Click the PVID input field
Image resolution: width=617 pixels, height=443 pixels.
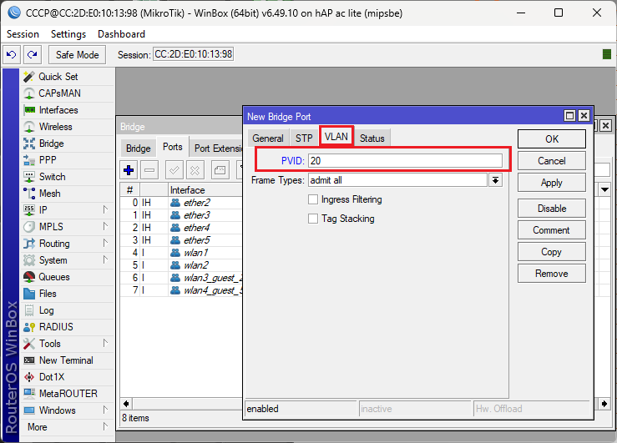point(405,161)
